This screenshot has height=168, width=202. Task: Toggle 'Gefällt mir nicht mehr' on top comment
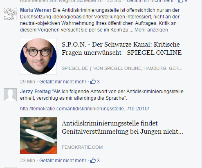click(150, 1)
